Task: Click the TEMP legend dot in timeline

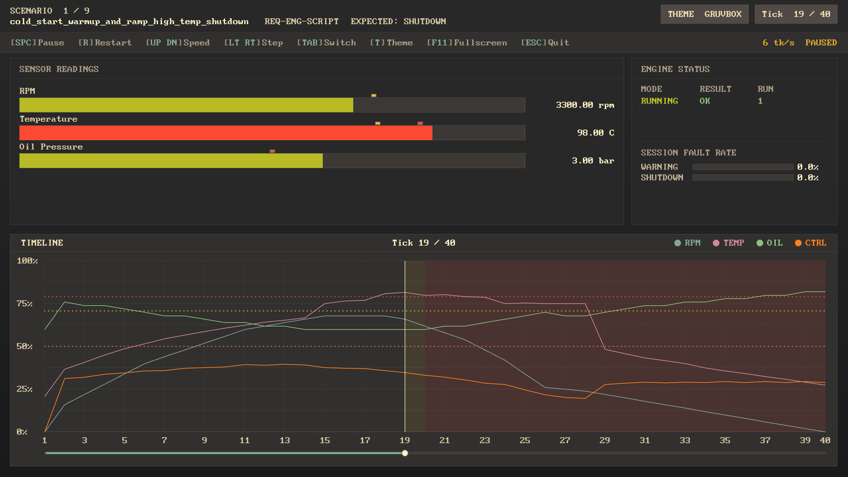Action: pos(716,243)
